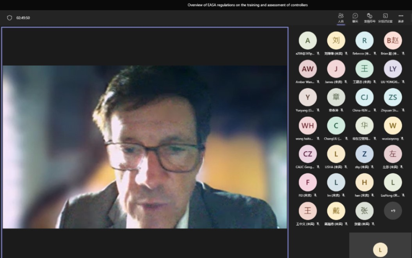Expand the More (更多) options menu
412x258 pixels.
click(401, 18)
